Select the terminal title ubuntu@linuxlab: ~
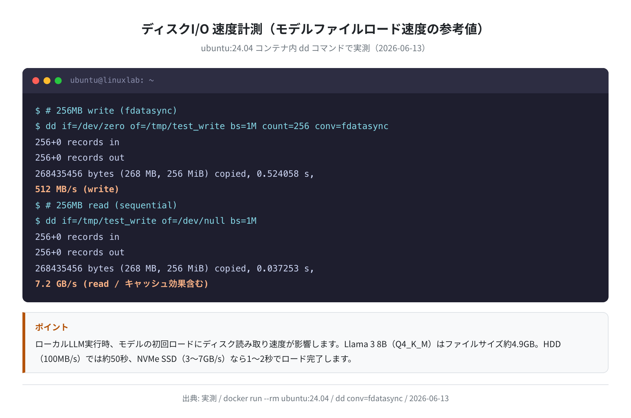The width and height of the screenshot is (631, 418). (112, 80)
